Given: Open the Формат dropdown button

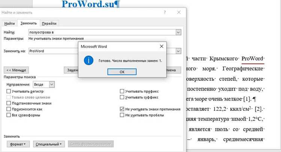Looking at the screenshot, I should (18, 144).
